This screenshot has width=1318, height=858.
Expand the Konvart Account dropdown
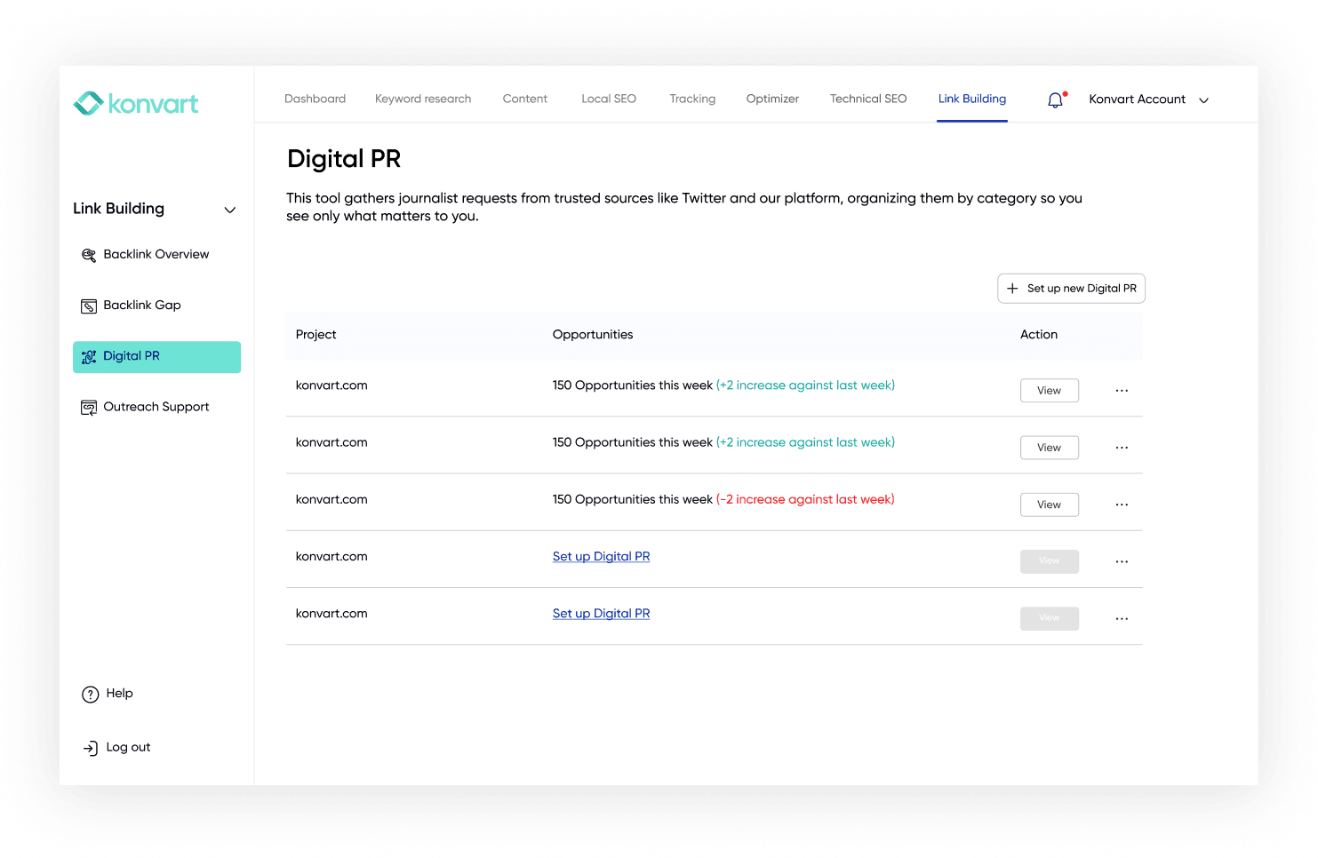coord(1203,100)
